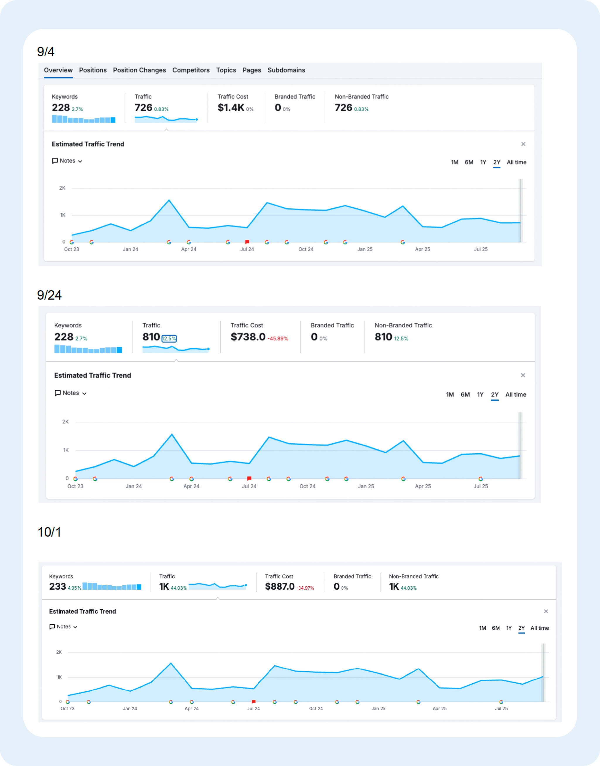Select 6M range in the 10/1 panel
Viewport: 600px width, 766px height.
[495, 628]
